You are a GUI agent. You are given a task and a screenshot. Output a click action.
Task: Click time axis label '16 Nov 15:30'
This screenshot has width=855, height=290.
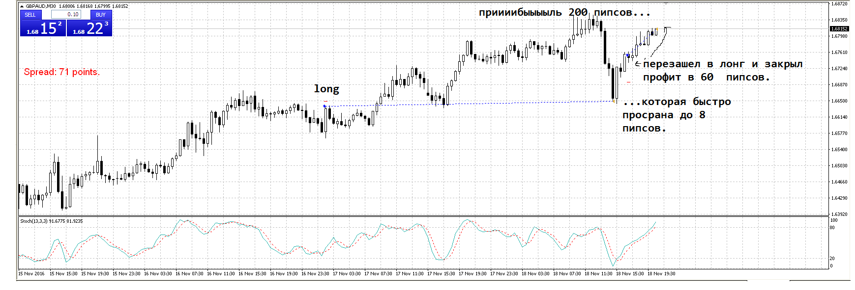(252, 274)
